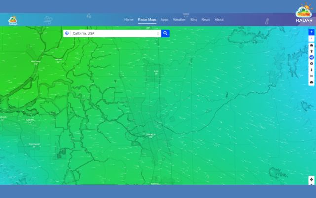Select the cloud layer icon
Screen dimensions: 316x198
pos(311,82)
